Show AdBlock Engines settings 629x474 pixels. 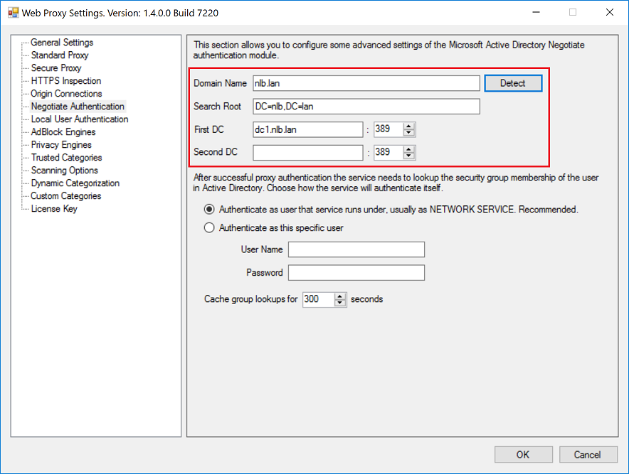click(63, 132)
